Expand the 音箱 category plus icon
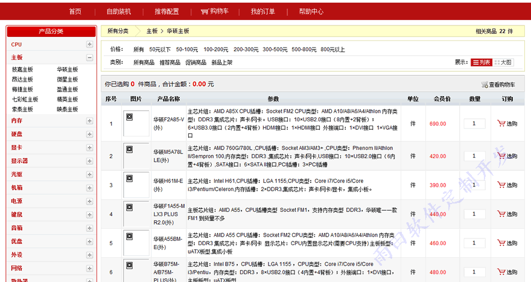The width and height of the screenshot is (531, 282). [x=89, y=228]
